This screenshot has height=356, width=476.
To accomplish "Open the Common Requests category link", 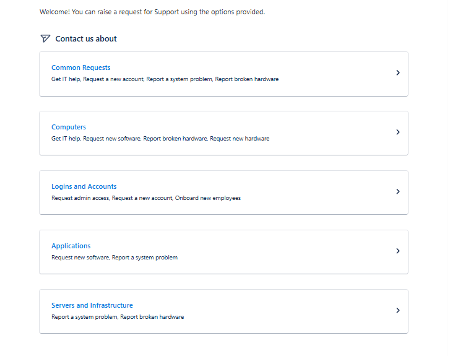I will click(80, 67).
